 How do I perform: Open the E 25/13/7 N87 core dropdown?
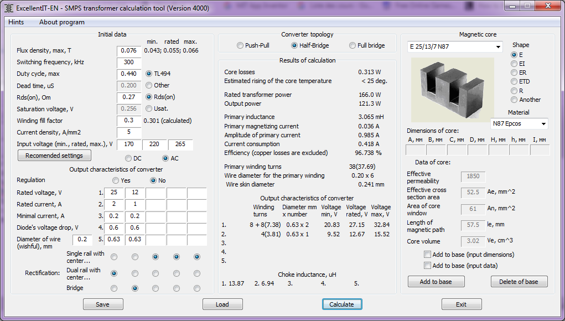click(x=499, y=47)
